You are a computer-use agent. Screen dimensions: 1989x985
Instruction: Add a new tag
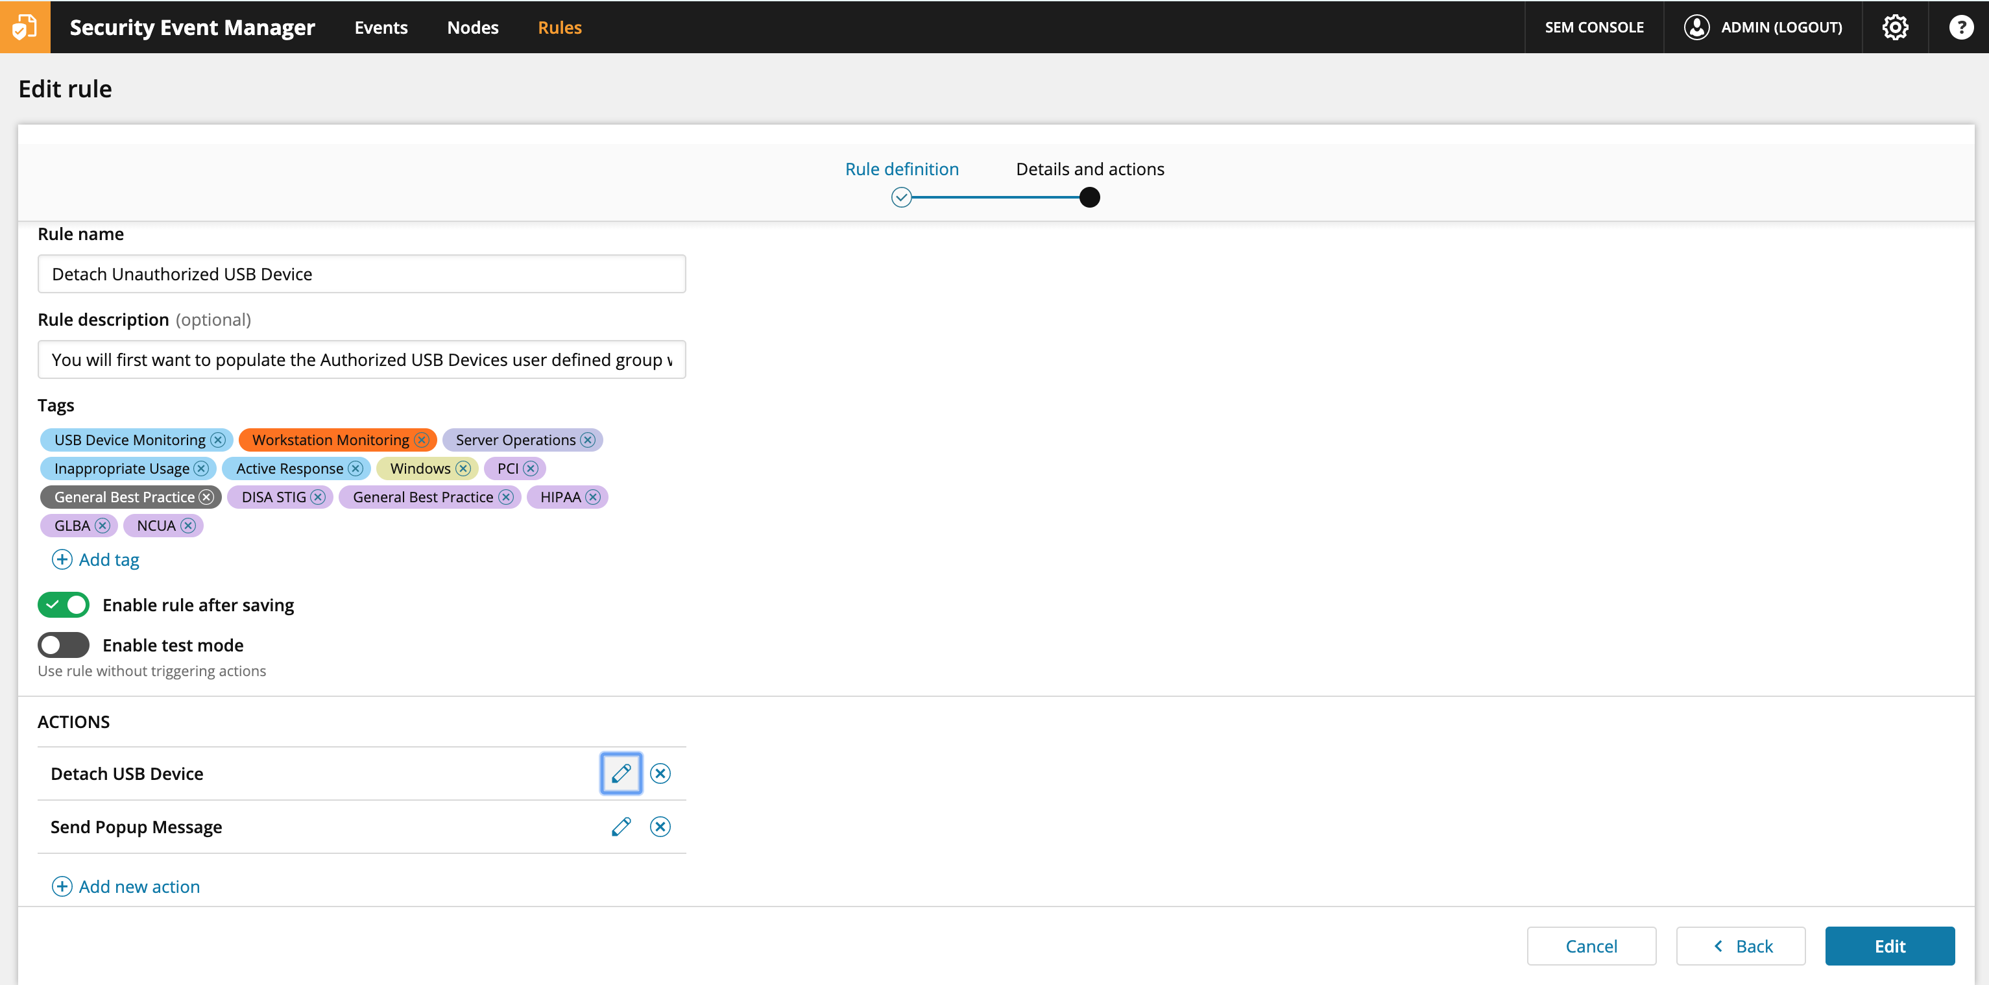point(95,559)
